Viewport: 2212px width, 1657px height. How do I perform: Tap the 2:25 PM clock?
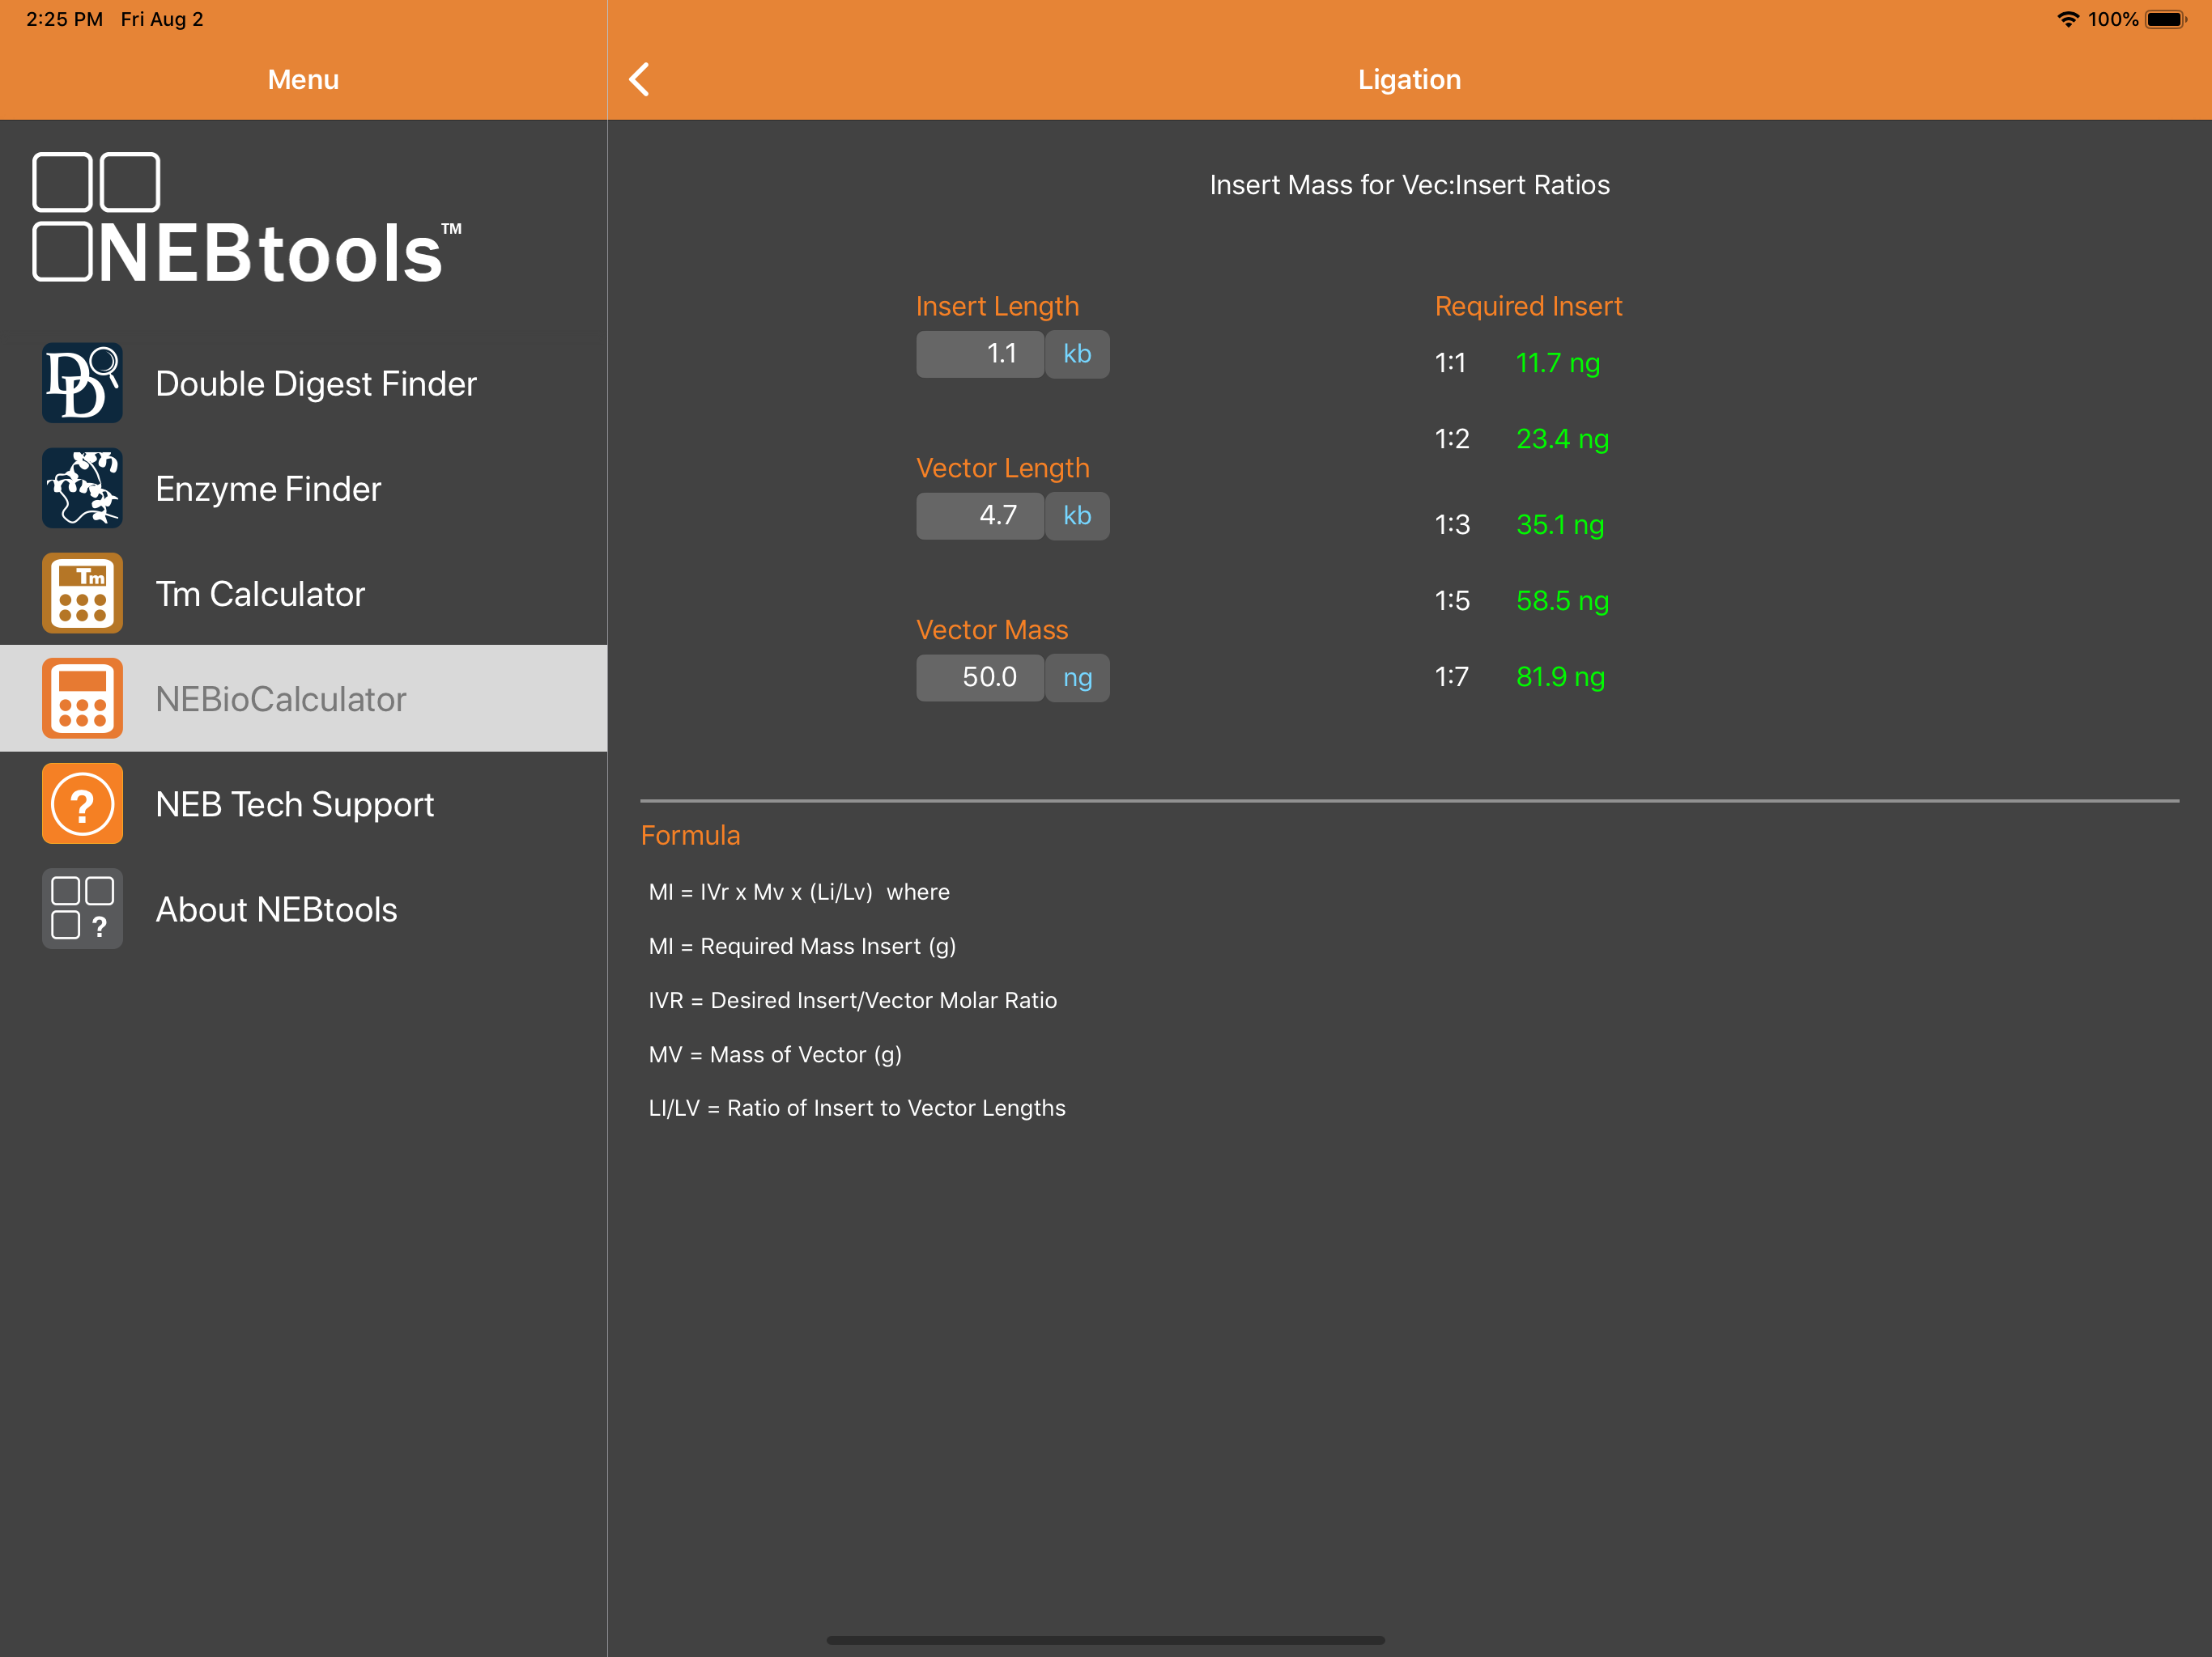[x=64, y=19]
